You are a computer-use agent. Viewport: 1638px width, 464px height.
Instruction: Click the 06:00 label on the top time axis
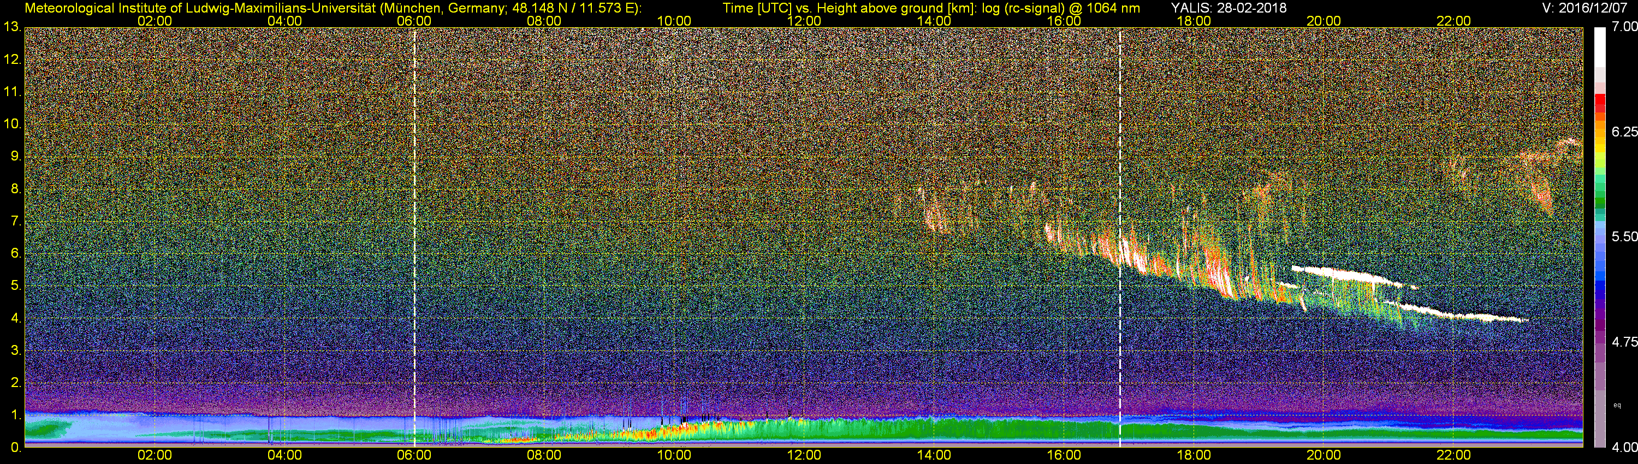pyautogui.click(x=414, y=21)
